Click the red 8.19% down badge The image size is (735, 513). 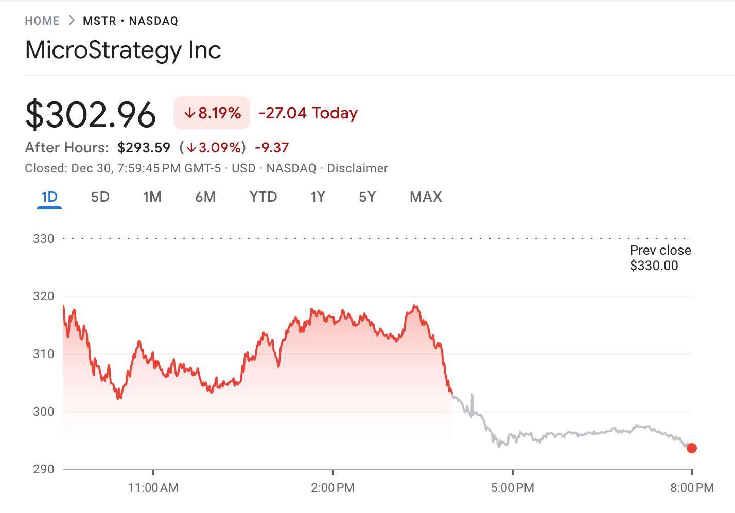coord(212,113)
